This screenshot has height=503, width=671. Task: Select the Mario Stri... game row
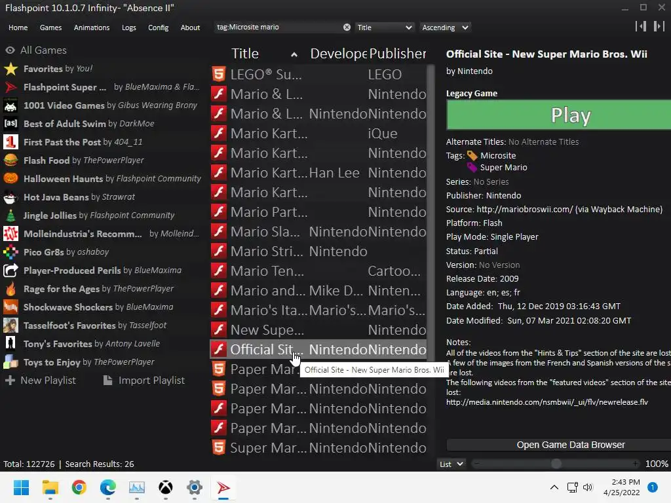tap(319, 251)
